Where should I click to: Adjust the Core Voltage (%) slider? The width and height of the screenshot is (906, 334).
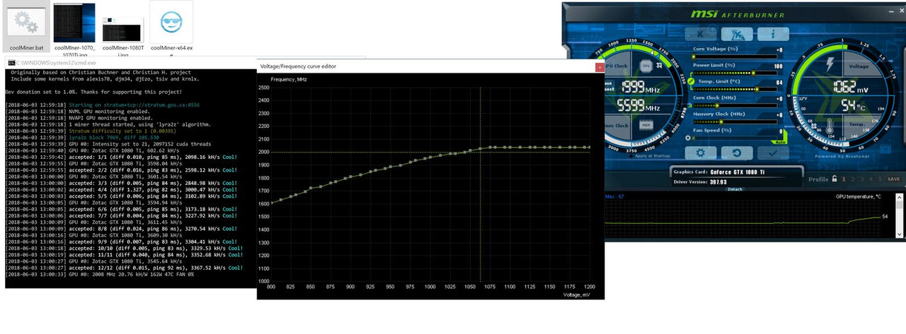click(735, 56)
